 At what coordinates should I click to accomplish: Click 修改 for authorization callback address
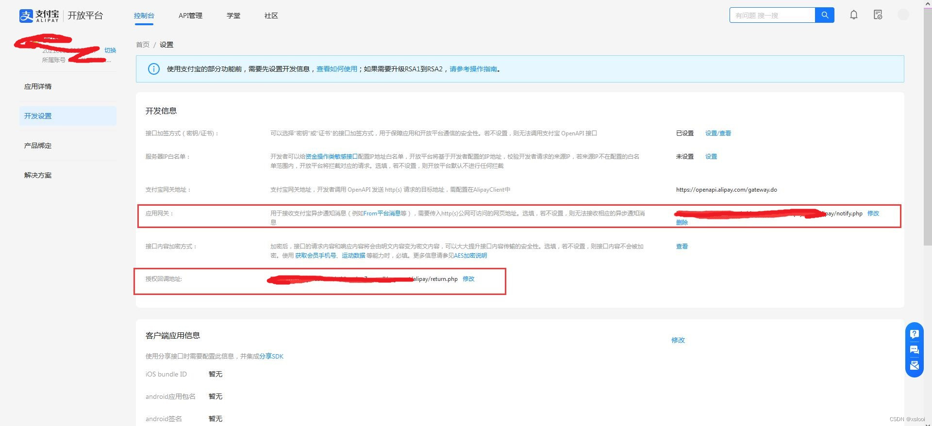tap(468, 279)
